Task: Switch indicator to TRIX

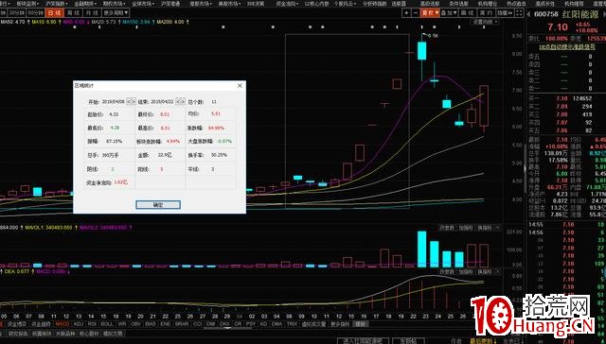Action: pos(292,324)
